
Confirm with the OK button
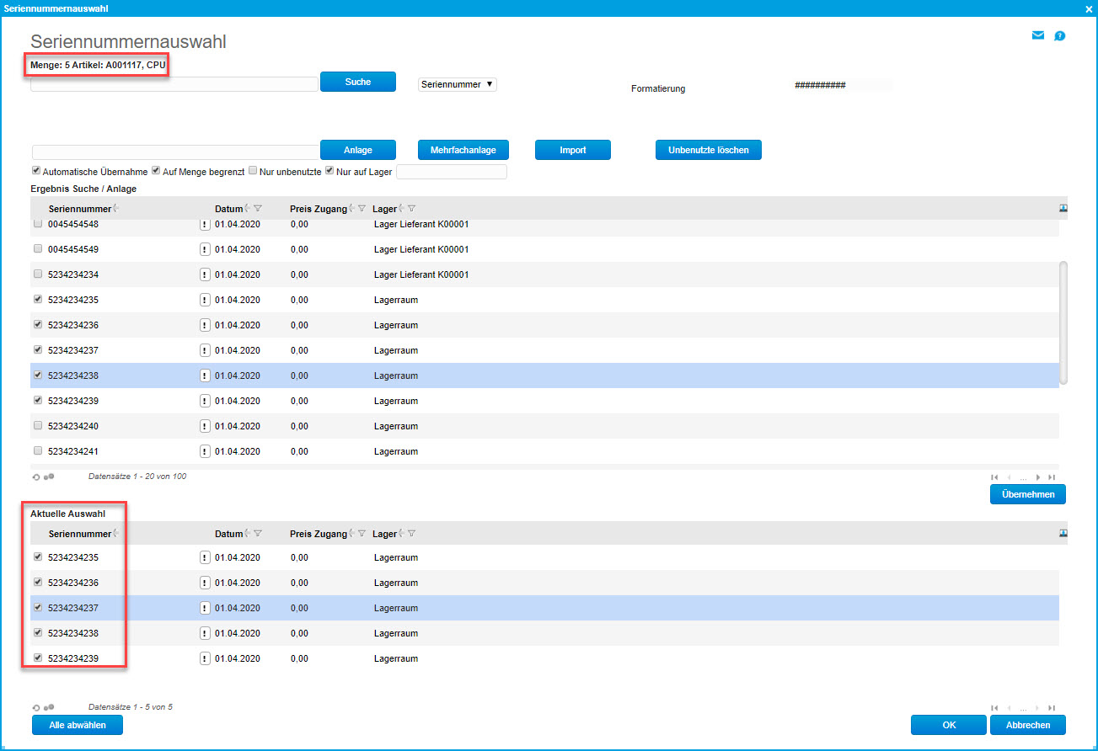[x=949, y=725]
